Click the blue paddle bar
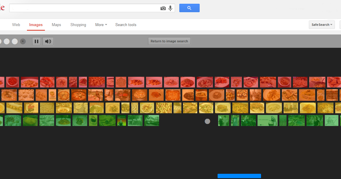This screenshot has width=341, height=179. (239, 176)
